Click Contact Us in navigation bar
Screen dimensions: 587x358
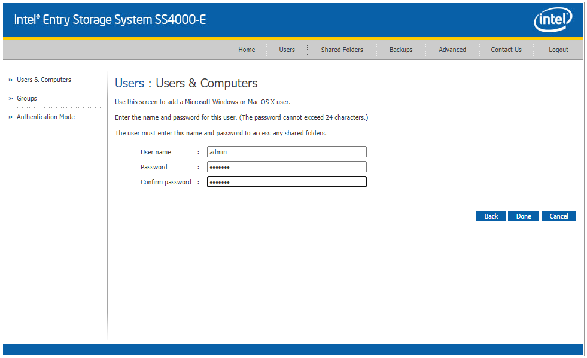click(x=506, y=50)
